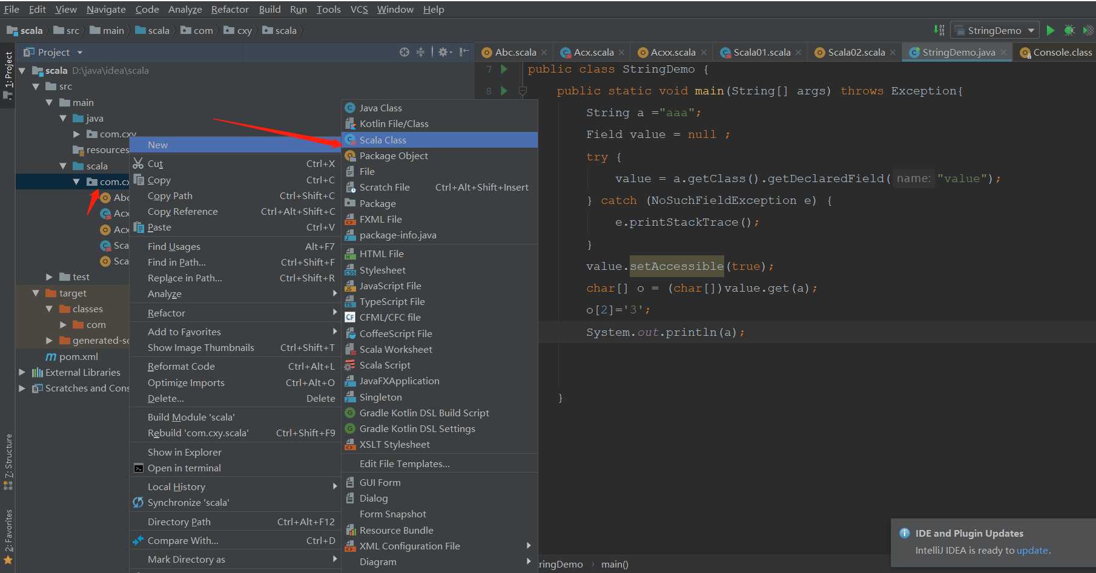Image resolution: width=1096 pixels, height=573 pixels.
Task: Open XML Configuration File submenu
Action: click(440, 546)
